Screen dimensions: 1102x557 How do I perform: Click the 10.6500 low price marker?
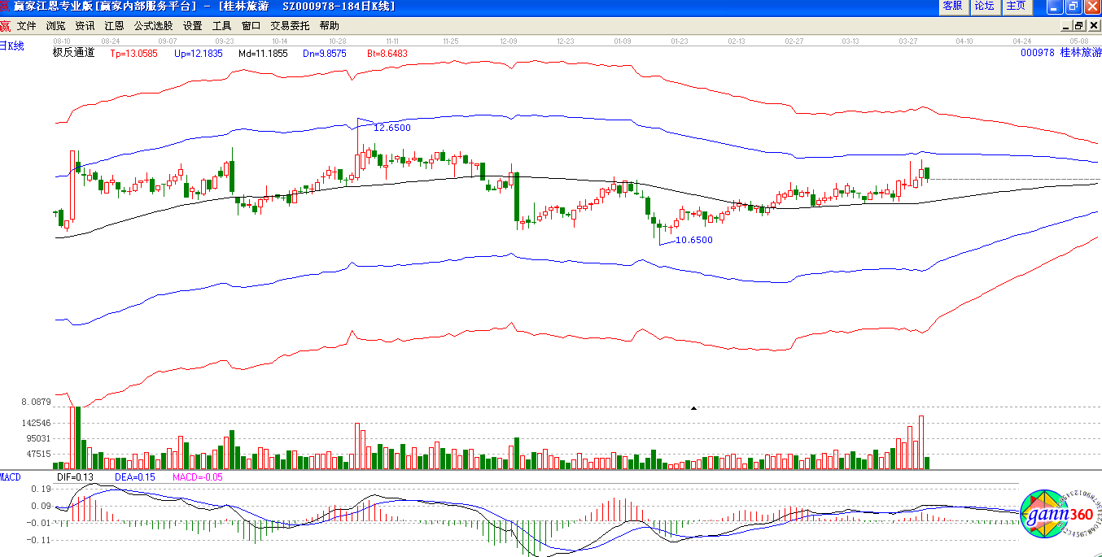694,240
